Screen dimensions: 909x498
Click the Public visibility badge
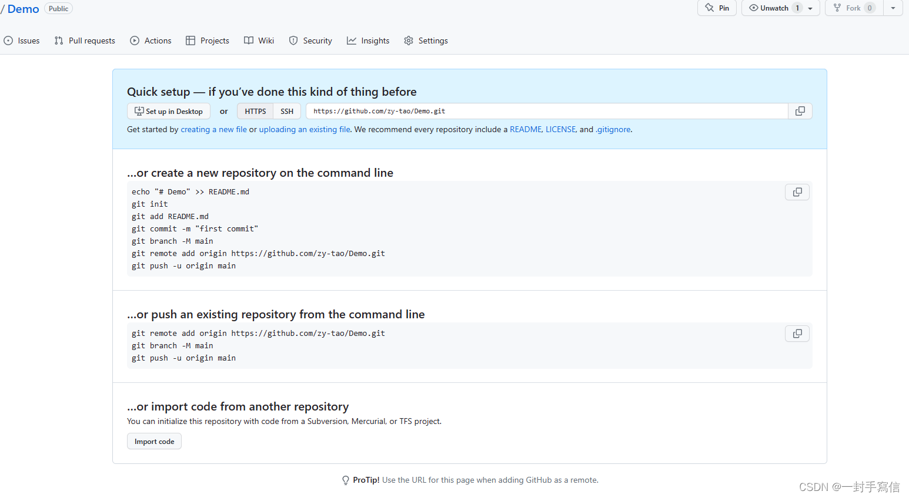click(x=58, y=8)
